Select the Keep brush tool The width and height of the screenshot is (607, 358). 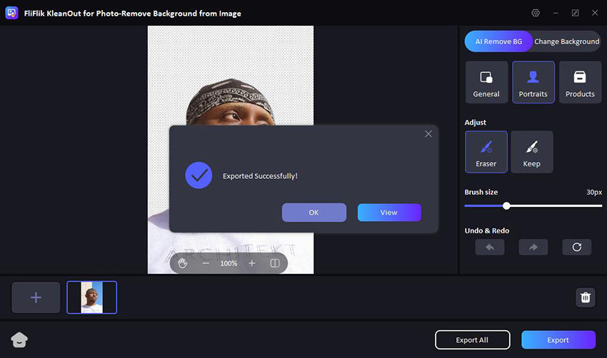531,152
